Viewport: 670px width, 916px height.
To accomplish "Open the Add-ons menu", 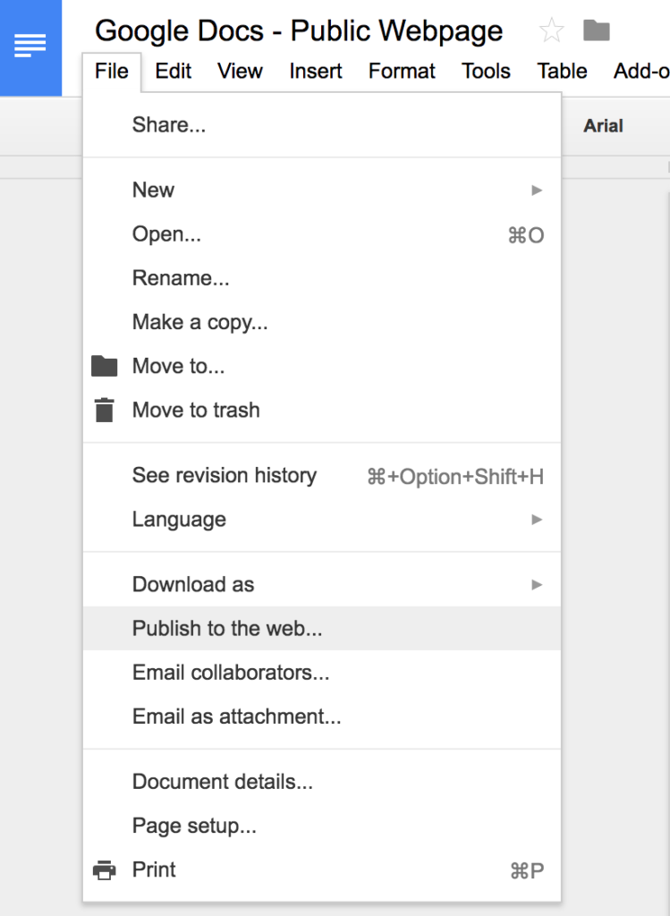I will (641, 72).
